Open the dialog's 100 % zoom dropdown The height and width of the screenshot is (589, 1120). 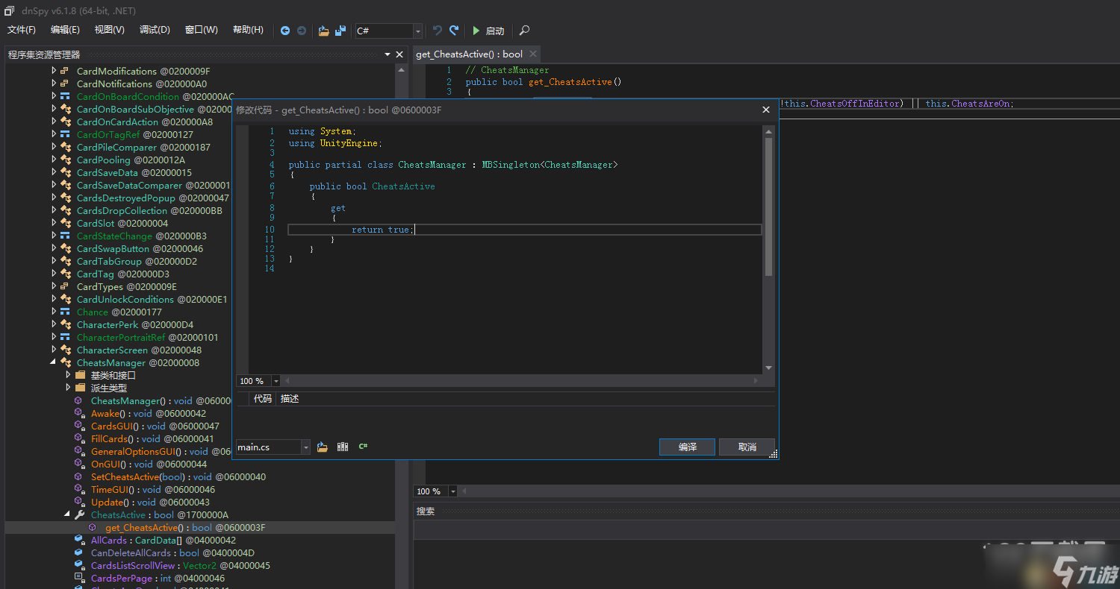click(276, 381)
